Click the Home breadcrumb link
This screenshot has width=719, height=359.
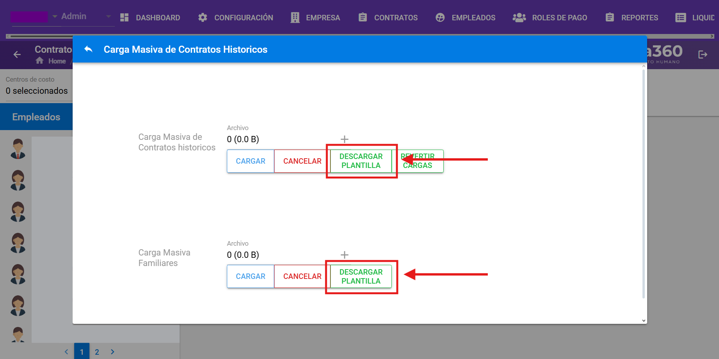(57, 61)
